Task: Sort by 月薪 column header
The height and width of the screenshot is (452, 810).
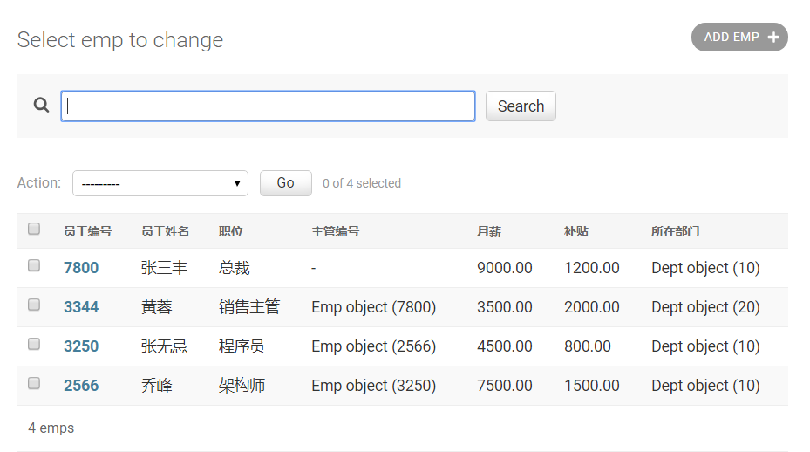Action: tap(489, 231)
